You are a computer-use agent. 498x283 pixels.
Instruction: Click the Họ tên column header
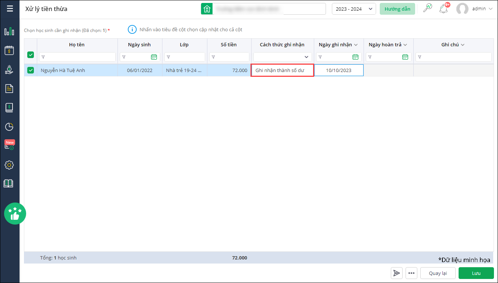(77, 45)
